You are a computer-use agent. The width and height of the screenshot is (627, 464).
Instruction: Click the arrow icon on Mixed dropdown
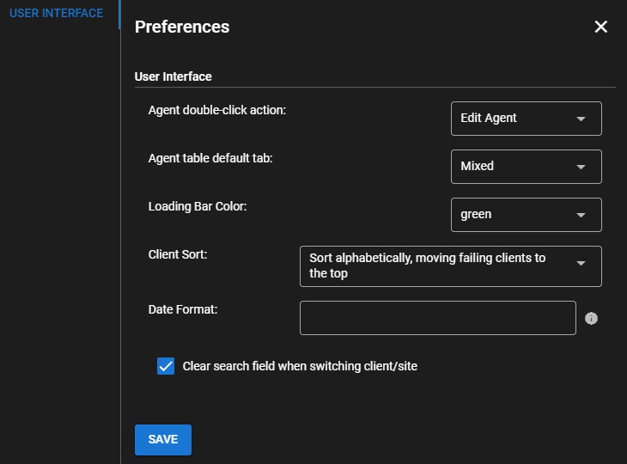[x=581, y=167]
